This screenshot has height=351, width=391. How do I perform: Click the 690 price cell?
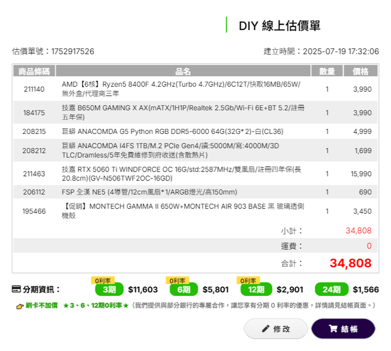point(365,192)
